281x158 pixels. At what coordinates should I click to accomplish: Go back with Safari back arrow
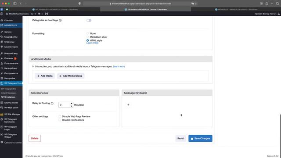pos(21,4)
